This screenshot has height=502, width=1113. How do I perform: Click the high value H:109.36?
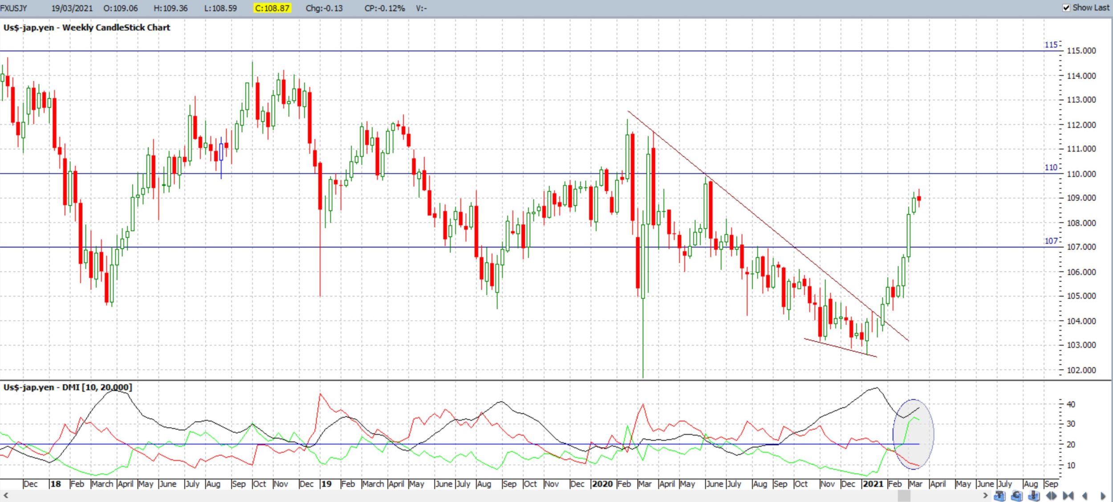point(171,8)
